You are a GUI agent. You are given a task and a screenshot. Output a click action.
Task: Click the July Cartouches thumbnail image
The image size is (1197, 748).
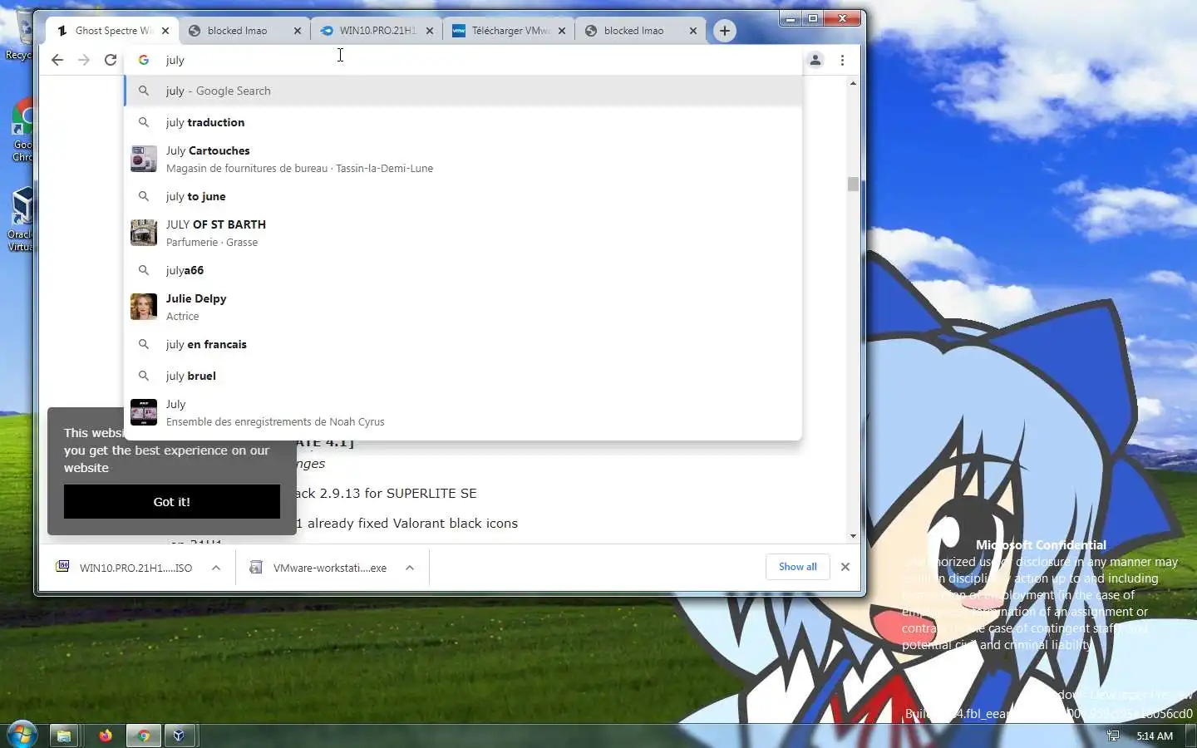point(144,159)
